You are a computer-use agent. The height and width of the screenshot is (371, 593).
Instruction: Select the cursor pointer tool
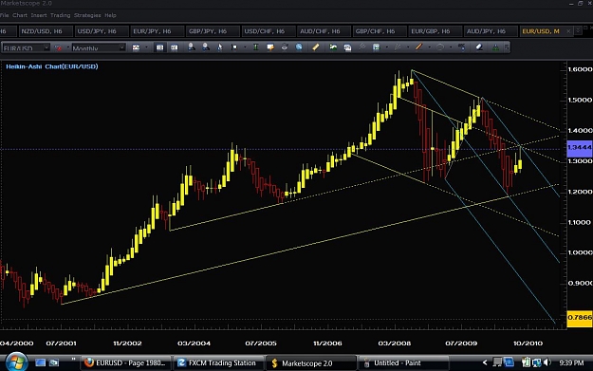click(220, 47)
